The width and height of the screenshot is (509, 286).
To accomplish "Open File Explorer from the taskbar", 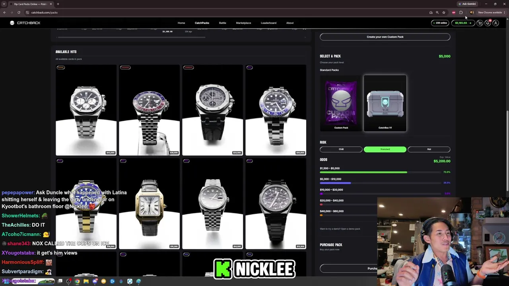I will click(x=86, y=281).
